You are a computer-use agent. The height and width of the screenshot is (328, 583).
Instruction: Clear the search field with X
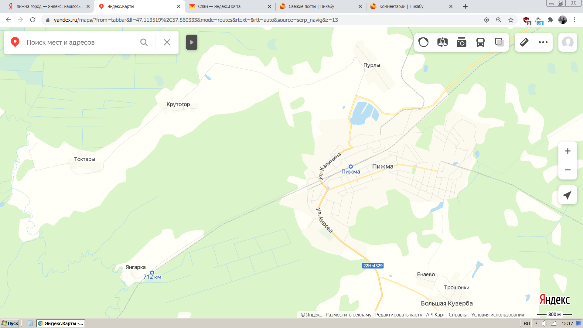[167, 42]
